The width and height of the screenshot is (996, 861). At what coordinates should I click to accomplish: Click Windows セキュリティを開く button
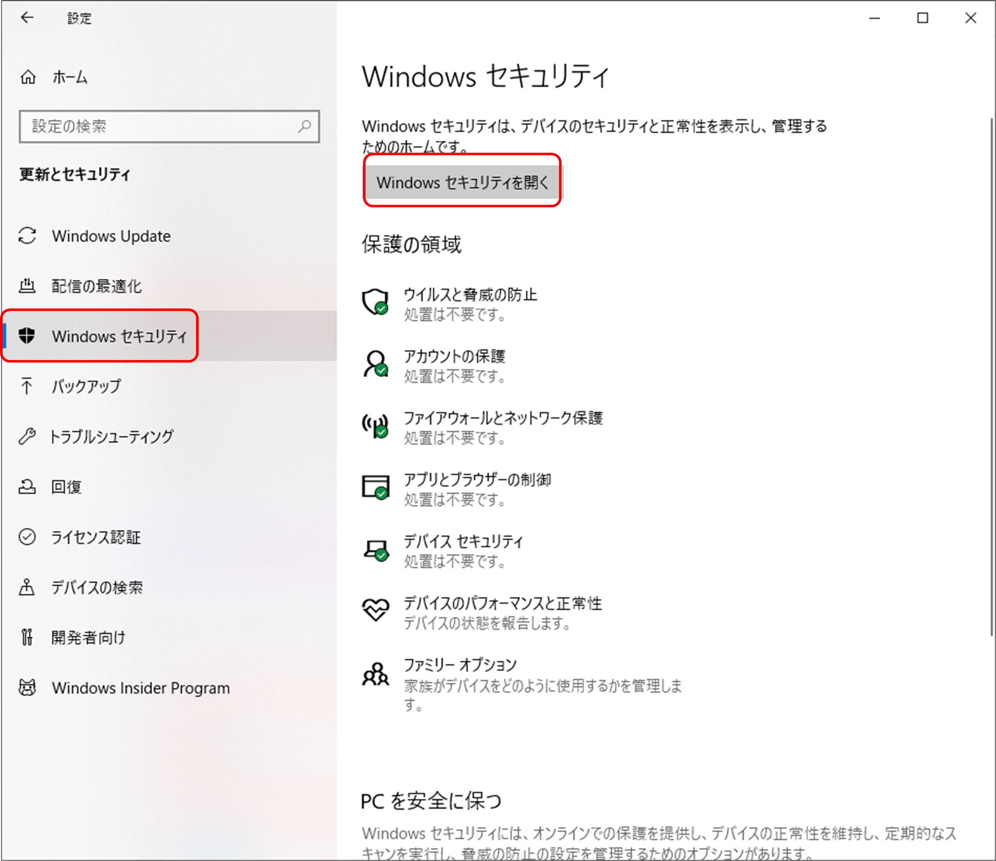tap(463, 182)
